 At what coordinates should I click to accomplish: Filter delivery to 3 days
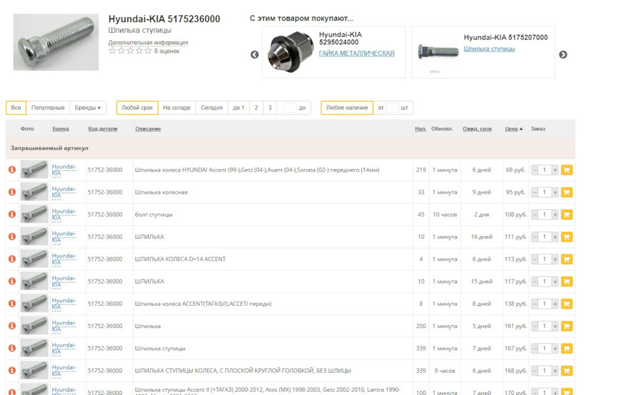[270, 107]
